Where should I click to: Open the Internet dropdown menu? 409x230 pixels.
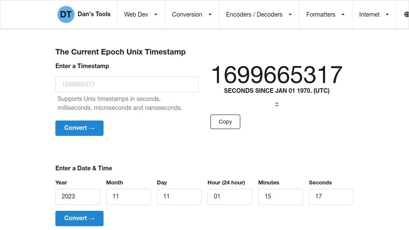(x=374, y=14)
